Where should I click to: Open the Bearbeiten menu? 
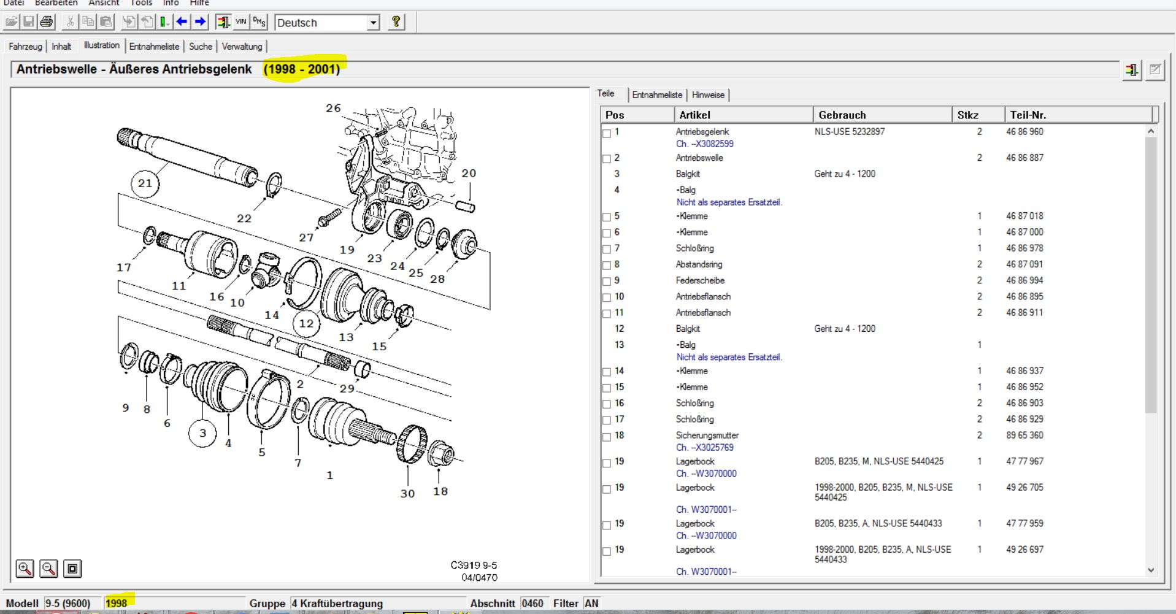click(x=56, y=3)
